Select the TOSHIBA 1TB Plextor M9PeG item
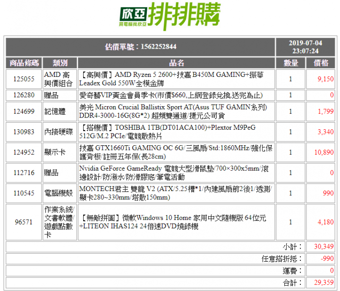This screenshot has height=291, width=340. (x=167, y=132)
